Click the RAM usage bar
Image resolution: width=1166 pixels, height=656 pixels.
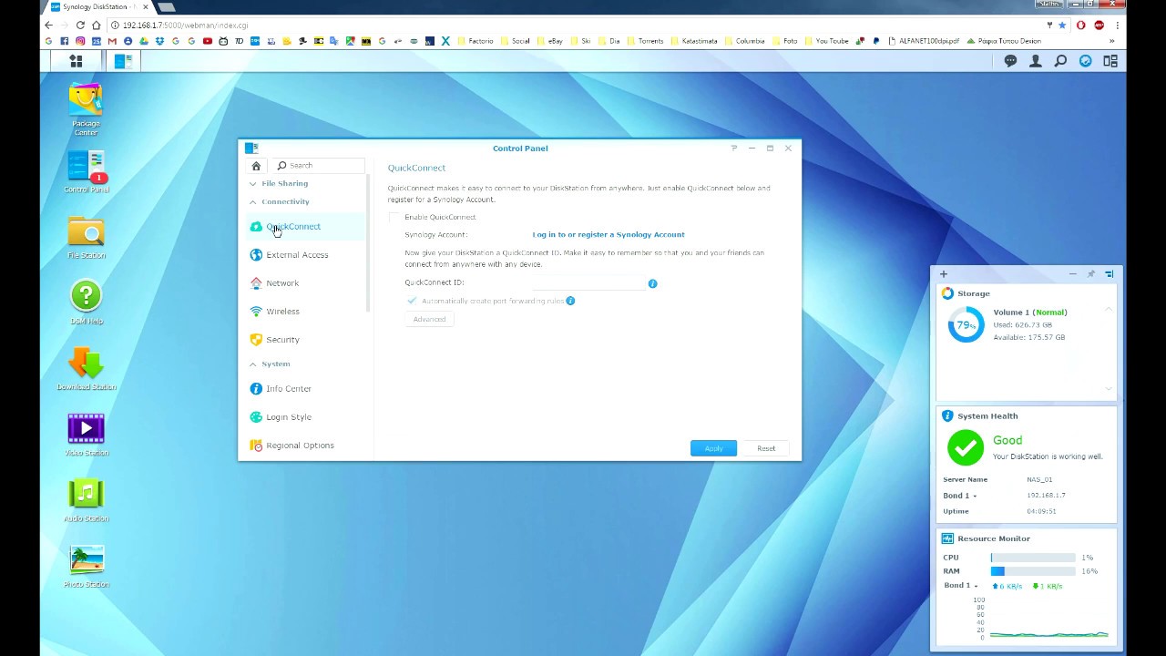(1033, 571)
